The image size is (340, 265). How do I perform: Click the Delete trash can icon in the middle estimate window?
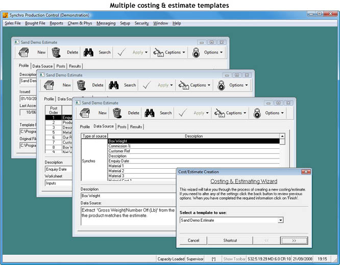(81, 85)
